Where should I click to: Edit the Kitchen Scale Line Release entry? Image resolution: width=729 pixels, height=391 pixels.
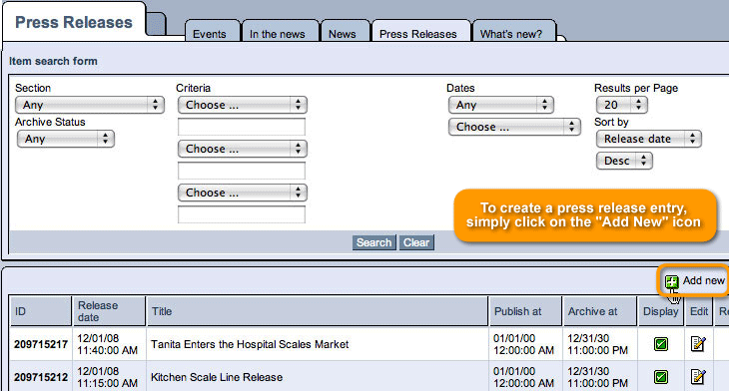(x=698, y=376)
